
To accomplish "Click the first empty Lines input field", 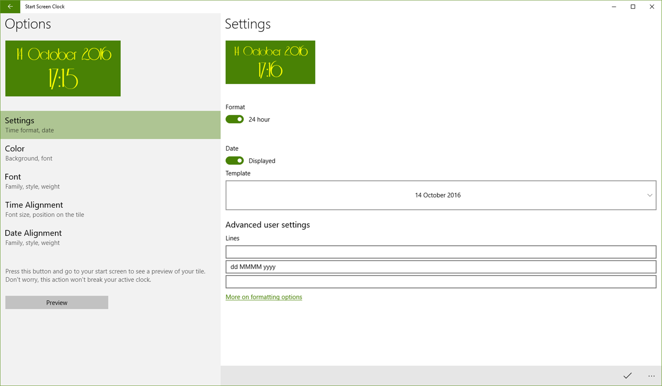I will click(x=441, y=252).
